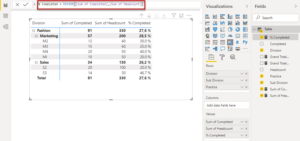Commit the formula with the checkmark
Viewport: 300px width, 141px height.
pos(26,5)
